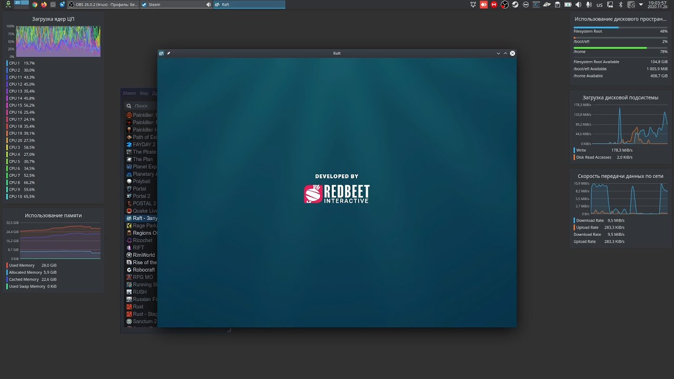Click the CPU load graph widget
The width and height of the screenshot is (674, 379).
pyautogui.click(x=58, y=41)
